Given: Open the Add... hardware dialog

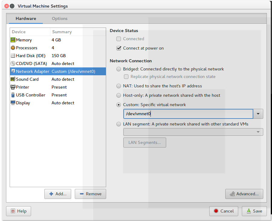Looking at the screenshot, I should 58,194.
